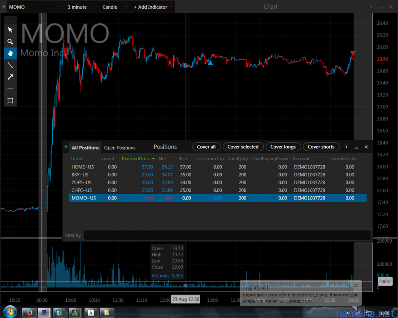Expand the 1 minute timeframe dropdown
398x318 pixels.
point(82,7)
